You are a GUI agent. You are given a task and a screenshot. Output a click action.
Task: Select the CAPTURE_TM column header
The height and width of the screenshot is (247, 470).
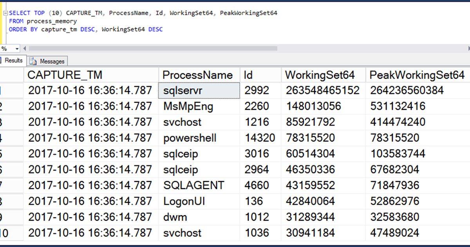pyautogui.click(x=90, y=74)
